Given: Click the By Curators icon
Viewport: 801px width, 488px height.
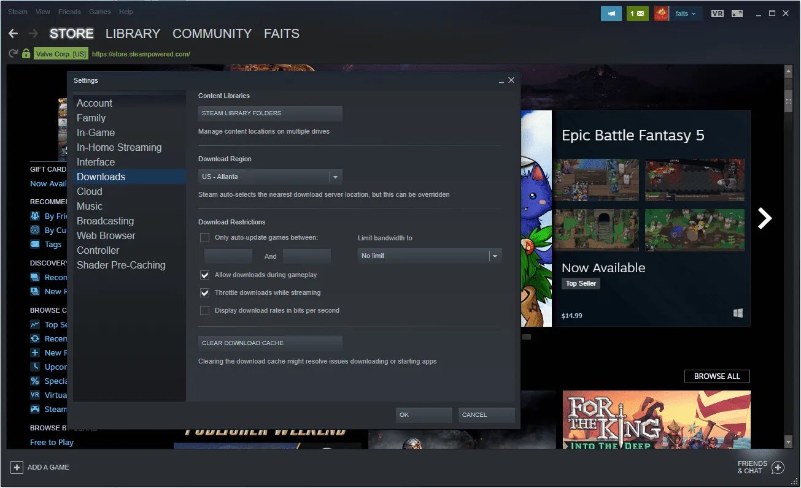Looking at the screenshot, I should tap(35, 231).
